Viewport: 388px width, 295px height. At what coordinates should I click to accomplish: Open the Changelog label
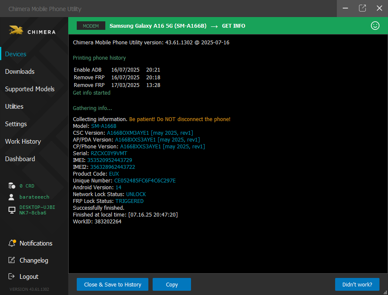[34, 260]
